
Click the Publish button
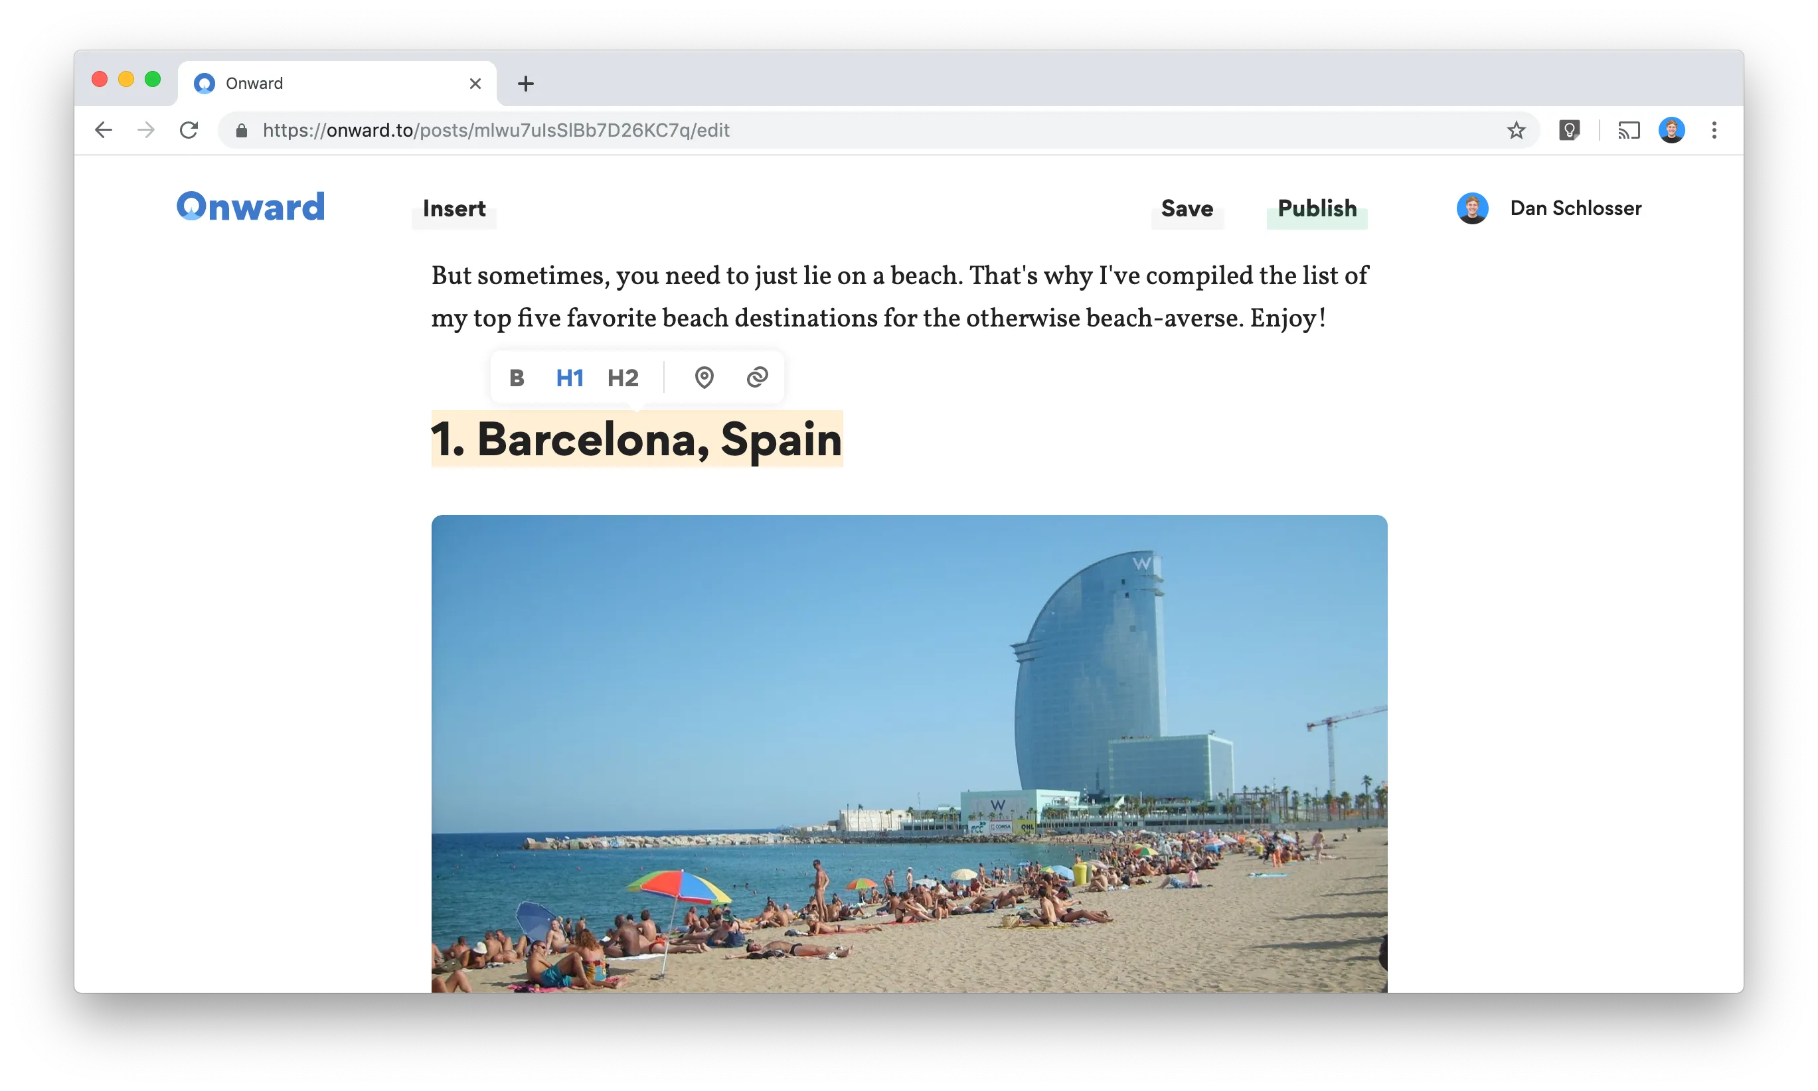[1317, 209]
